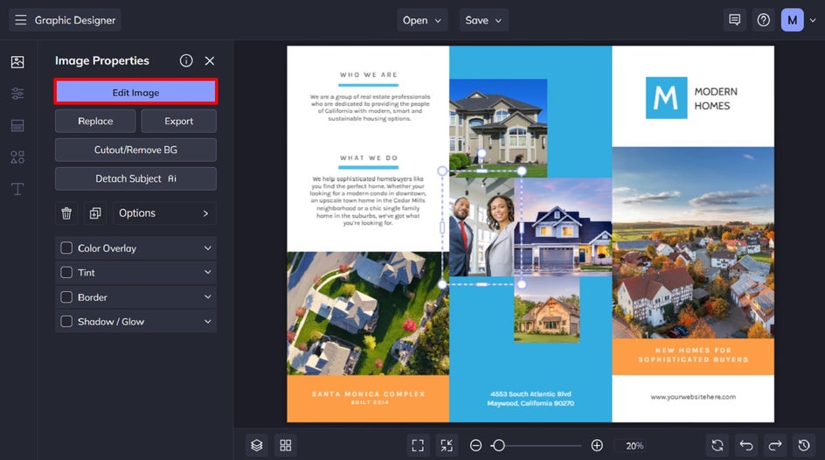
Task: Undo the last action
Action: tap(746, 445)
